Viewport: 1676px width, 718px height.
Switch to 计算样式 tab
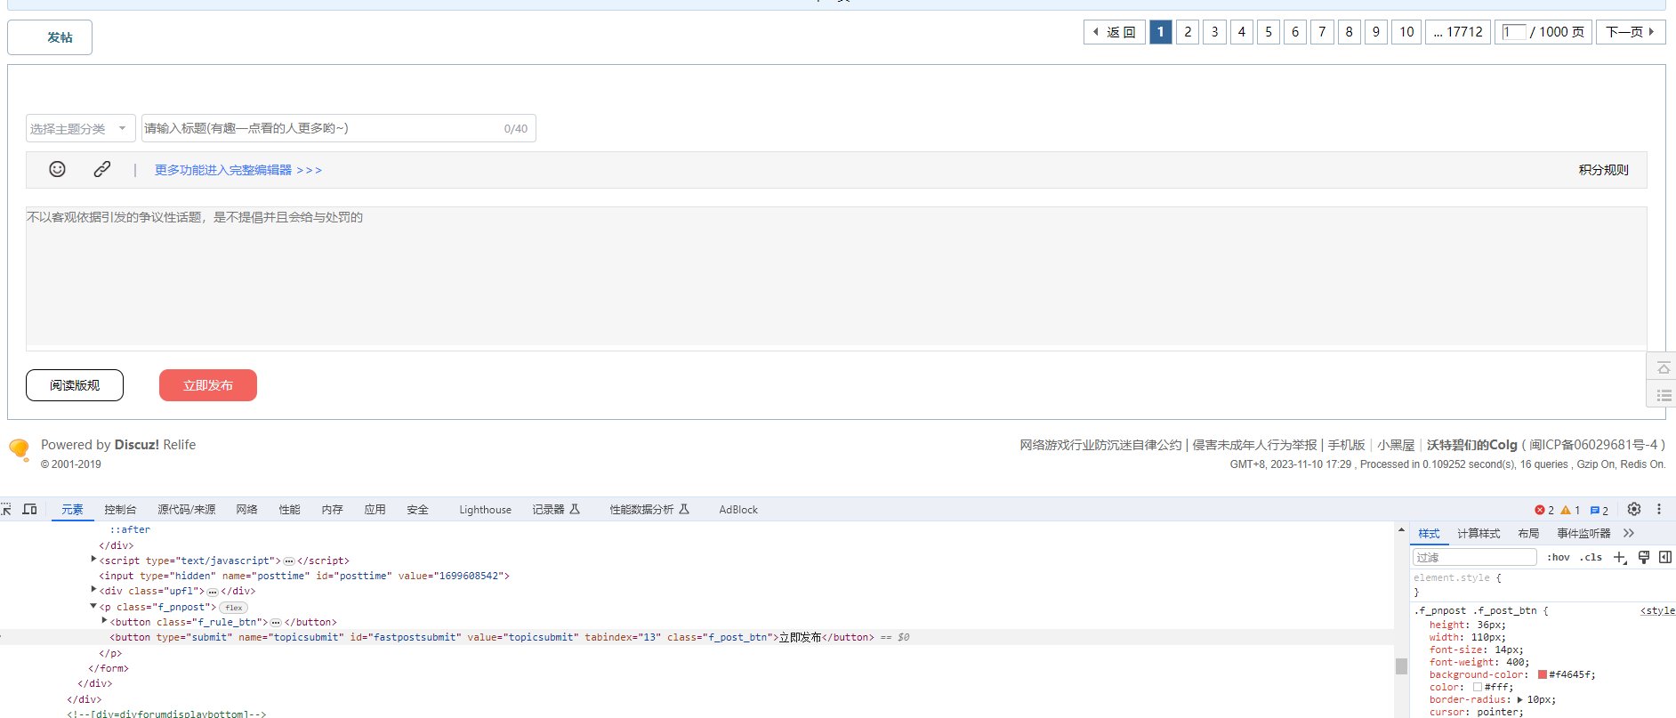pyautogui.click(x=1479, y=534)
